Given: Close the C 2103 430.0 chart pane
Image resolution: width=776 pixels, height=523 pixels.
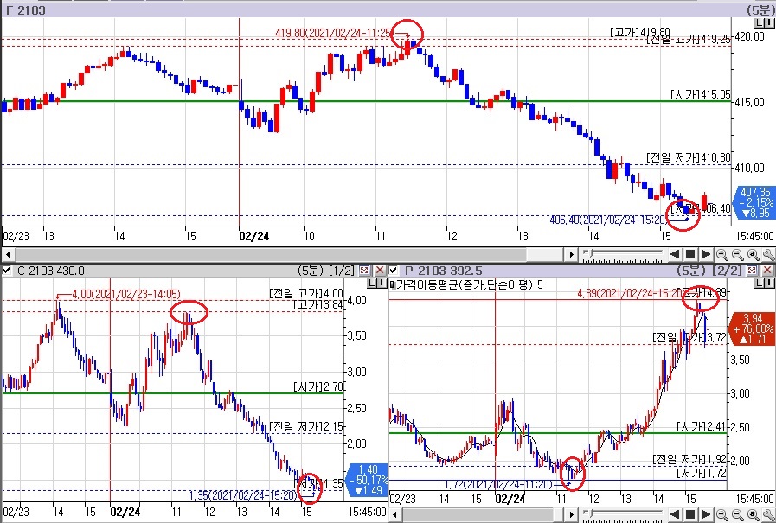Looking at the screenshot, I should [380, 271].
